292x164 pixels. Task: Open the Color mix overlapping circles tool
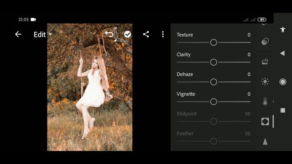coord(265,41)
